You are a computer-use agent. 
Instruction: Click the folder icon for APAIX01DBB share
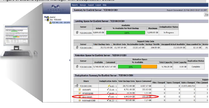tap(80, 93)
